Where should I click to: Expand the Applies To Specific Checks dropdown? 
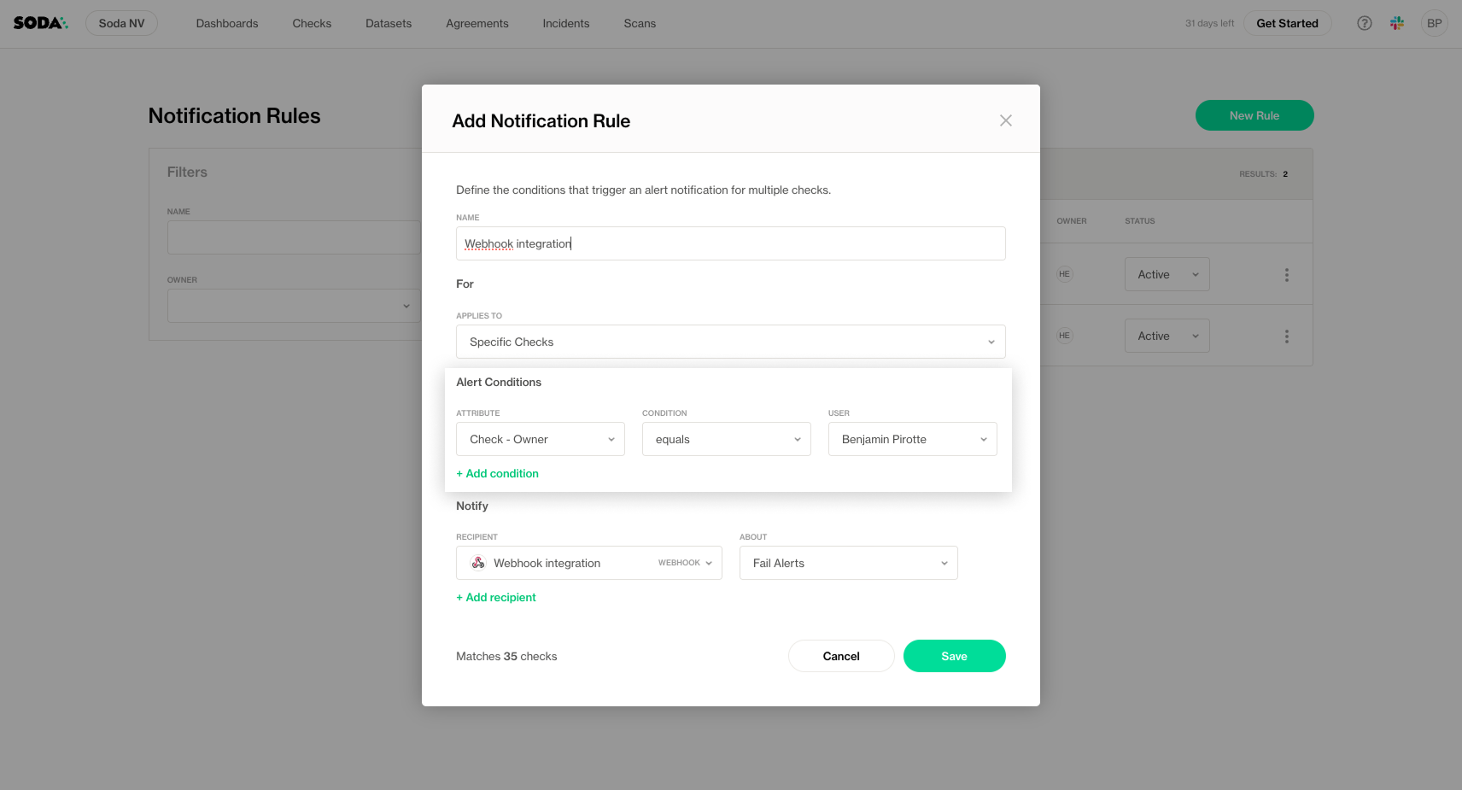(x=730, y=342)
